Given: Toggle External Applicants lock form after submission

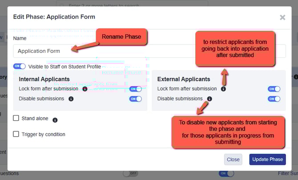Looking at the screenshot, I should tap(274, 89).
